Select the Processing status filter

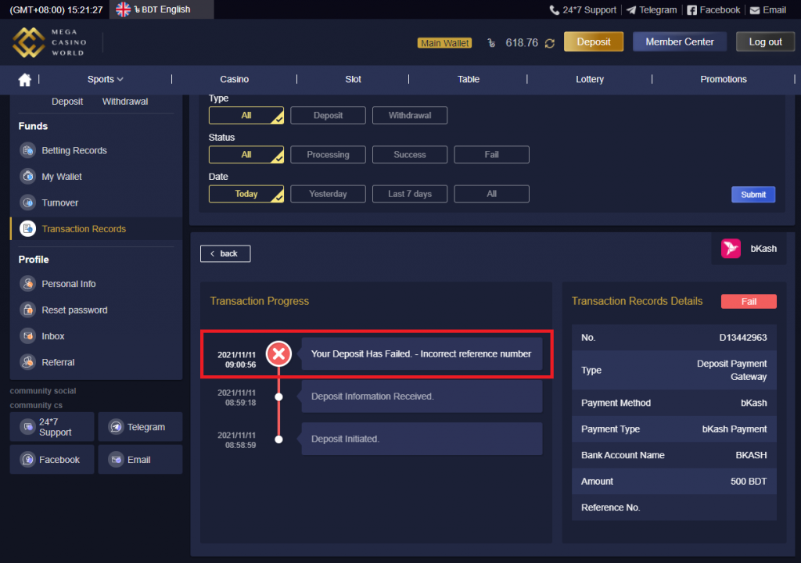pyautogui.click(x=328, y=155)
